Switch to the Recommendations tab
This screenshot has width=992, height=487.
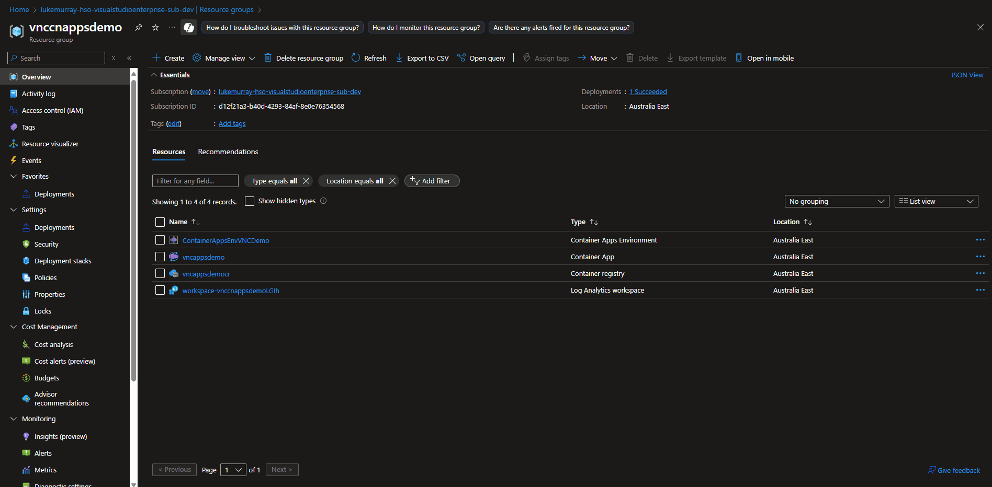pyautogui.click(x=228, y=152)
